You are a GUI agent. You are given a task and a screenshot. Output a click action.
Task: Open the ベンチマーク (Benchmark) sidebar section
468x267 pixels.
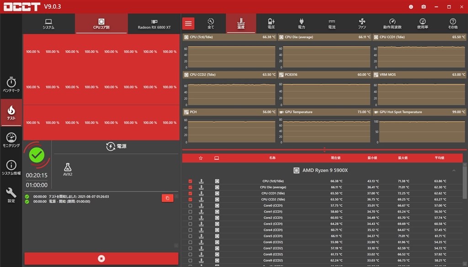(x=11, y=84)
